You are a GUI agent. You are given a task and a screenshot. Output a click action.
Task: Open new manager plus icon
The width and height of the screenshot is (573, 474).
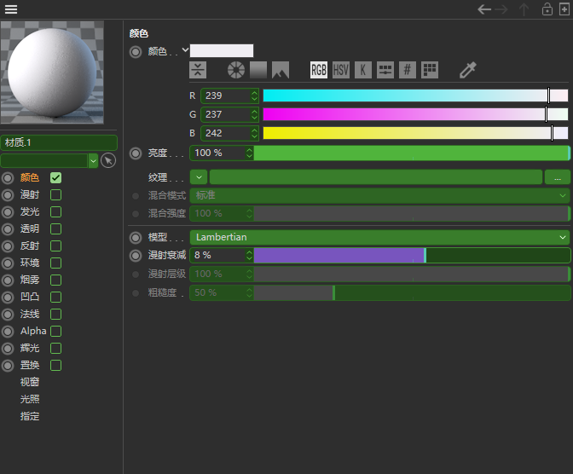pos(564,9)
